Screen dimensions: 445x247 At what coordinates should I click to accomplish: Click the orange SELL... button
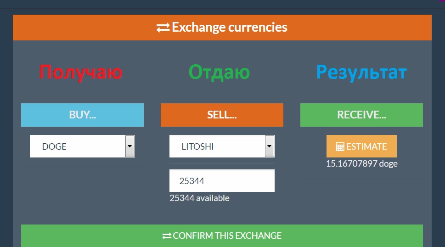[222, 115]
